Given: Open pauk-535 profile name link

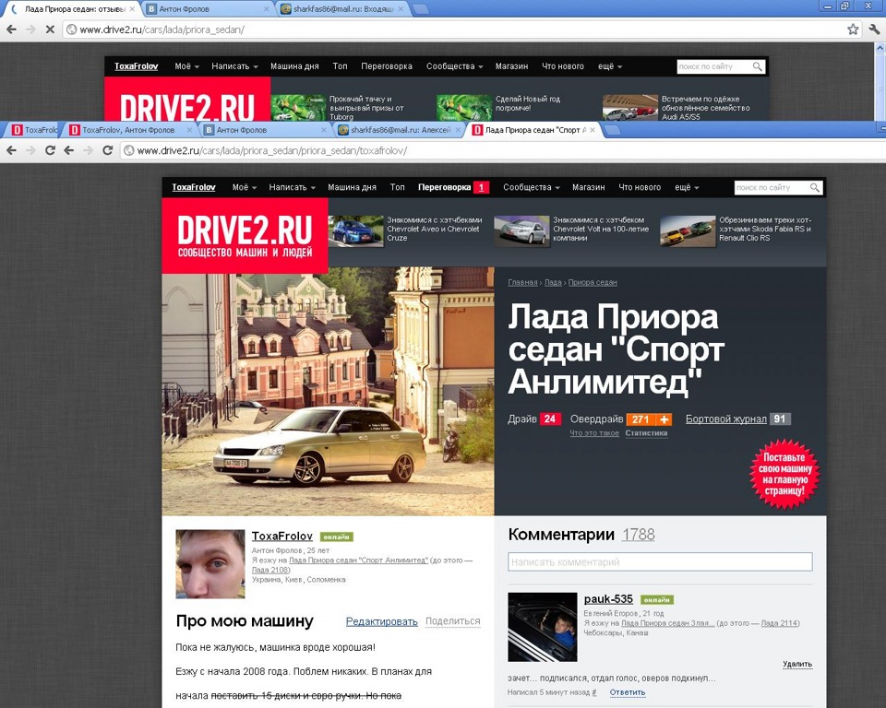Looking at the screenshot, I should pyautogui.click(x=608, y=599).
